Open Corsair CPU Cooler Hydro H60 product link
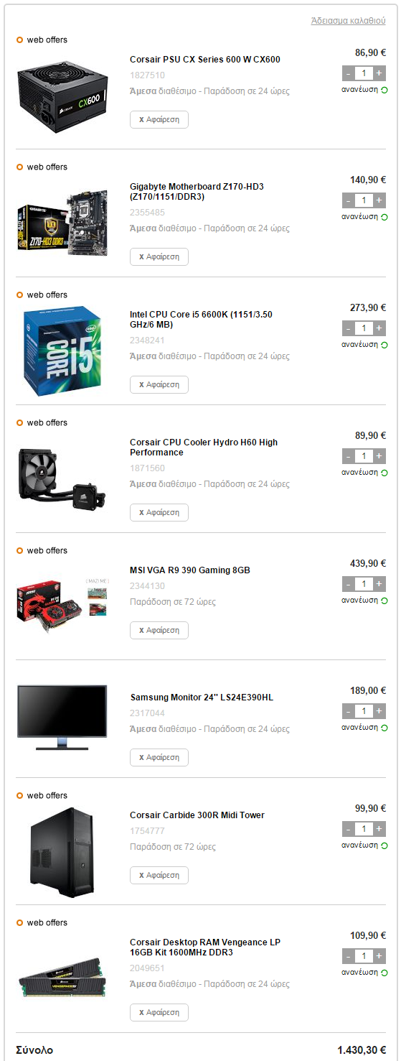 pyautogui.click(x=204, y=448)
